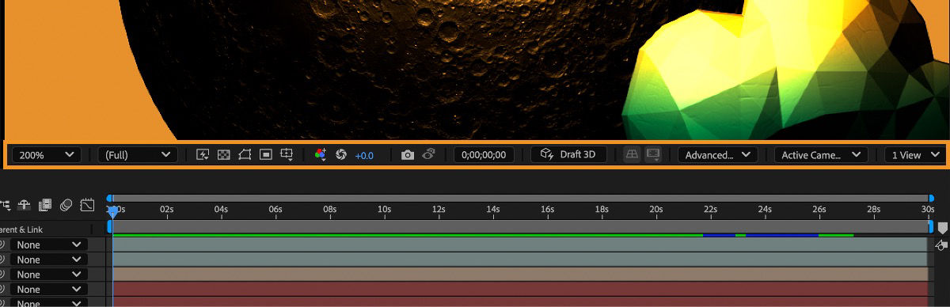Click the 12s mark on time ruler

(x=439, y=209)
